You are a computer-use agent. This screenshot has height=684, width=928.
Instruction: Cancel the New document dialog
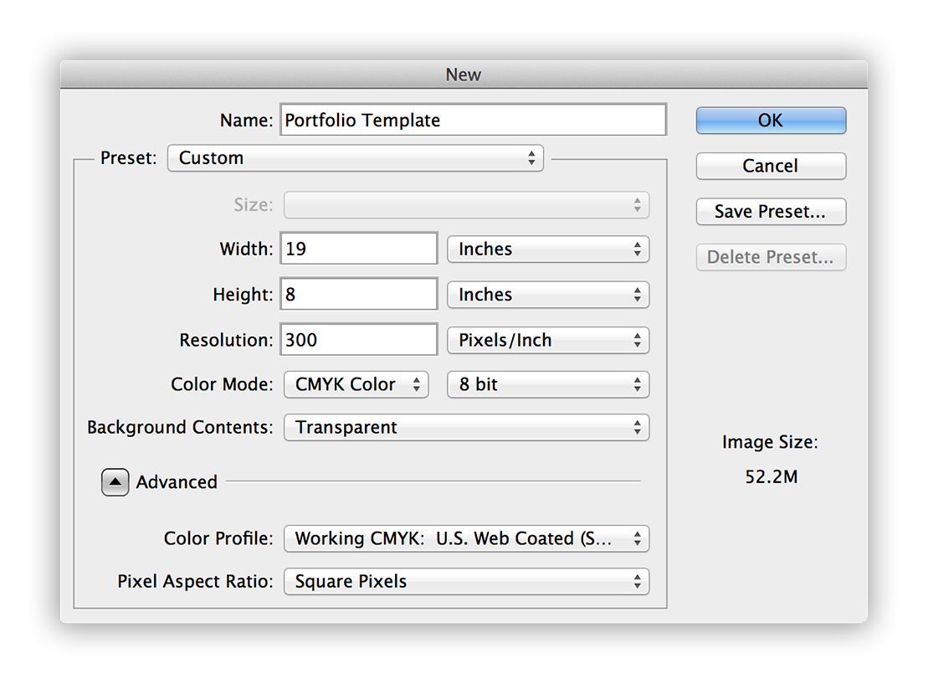click(770, 166)
